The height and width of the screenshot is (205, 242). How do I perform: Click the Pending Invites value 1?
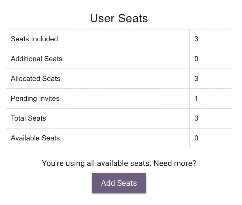pyautogui.click(x=196, y=99)
